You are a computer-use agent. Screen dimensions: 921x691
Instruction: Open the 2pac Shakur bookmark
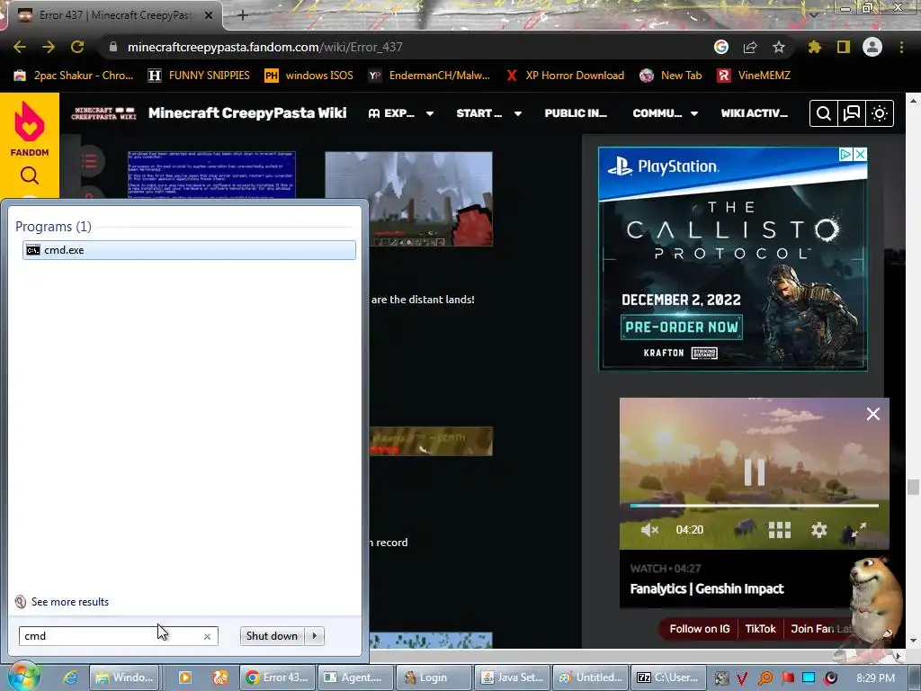coord(75,76)
